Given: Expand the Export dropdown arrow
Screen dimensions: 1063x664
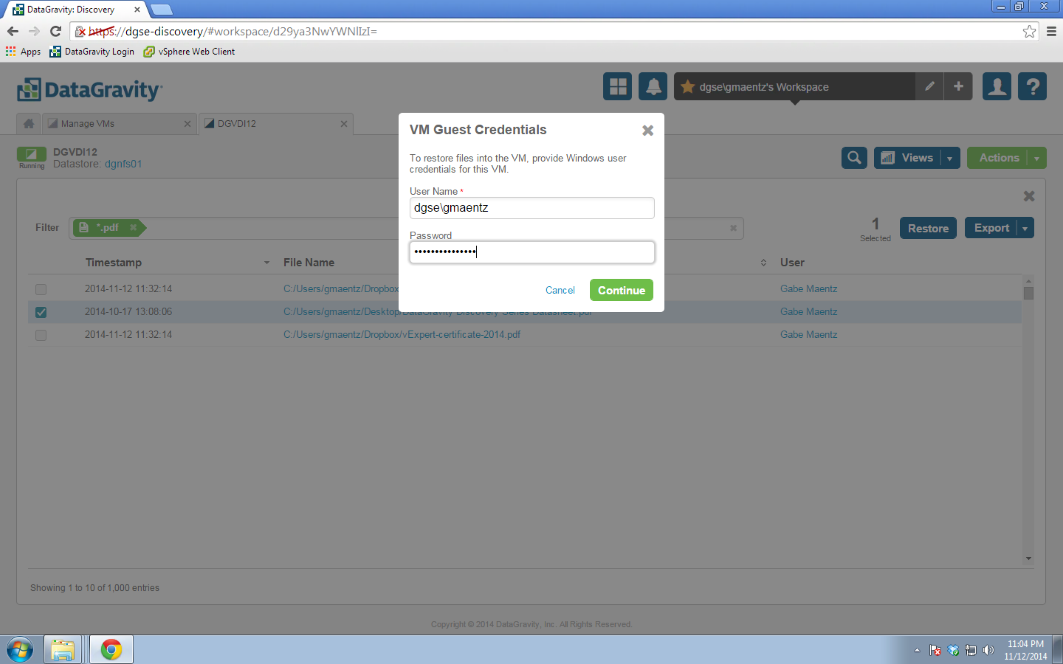Looking at the screenshot, I should tap(1025, 228).
